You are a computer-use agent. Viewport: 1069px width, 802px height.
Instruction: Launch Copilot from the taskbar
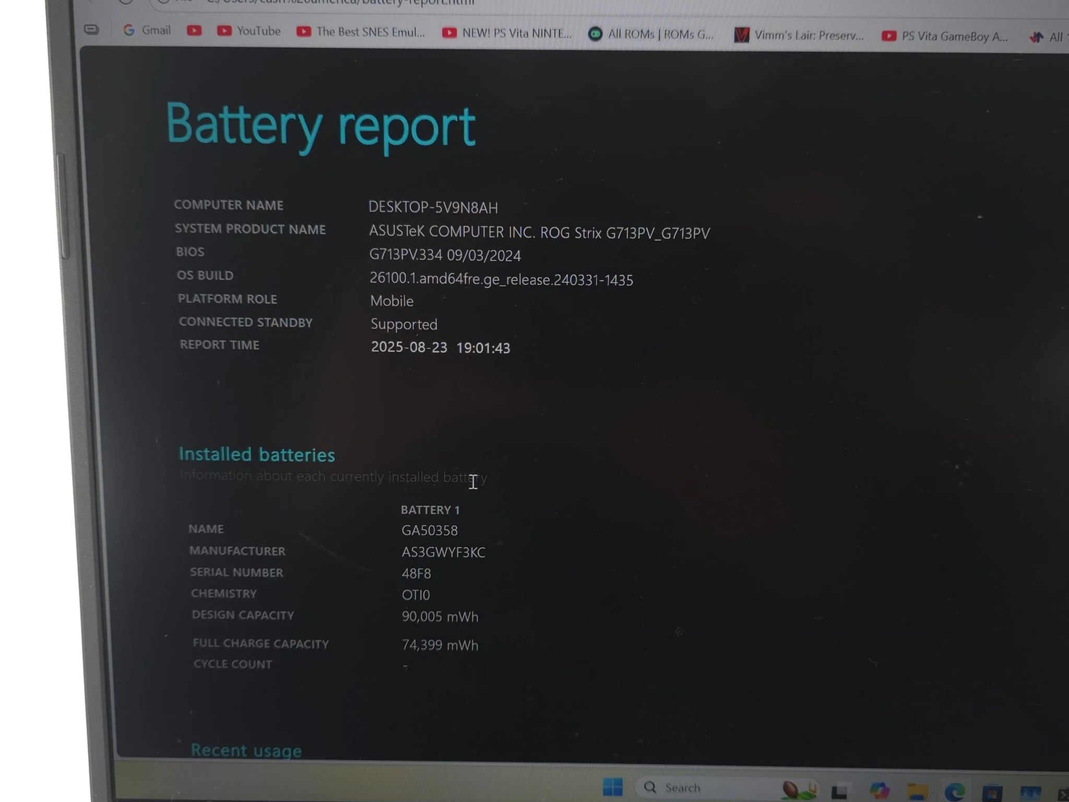tap(879, 791)
